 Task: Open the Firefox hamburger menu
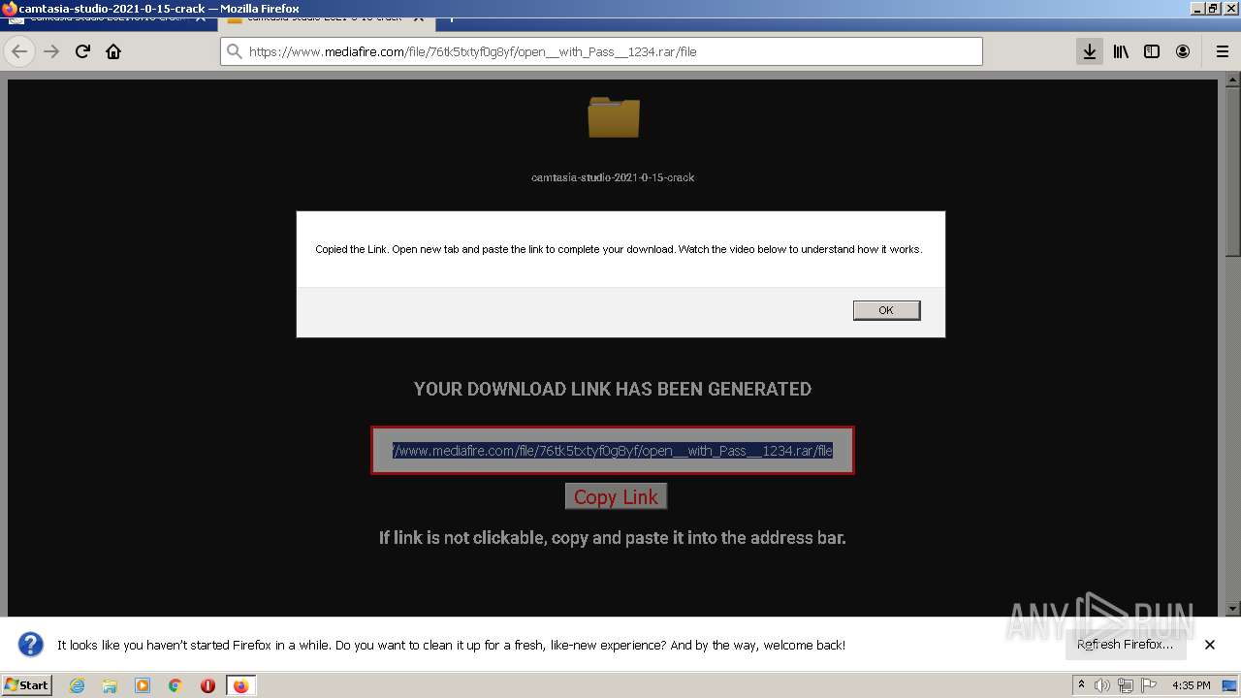(1222, 51)
